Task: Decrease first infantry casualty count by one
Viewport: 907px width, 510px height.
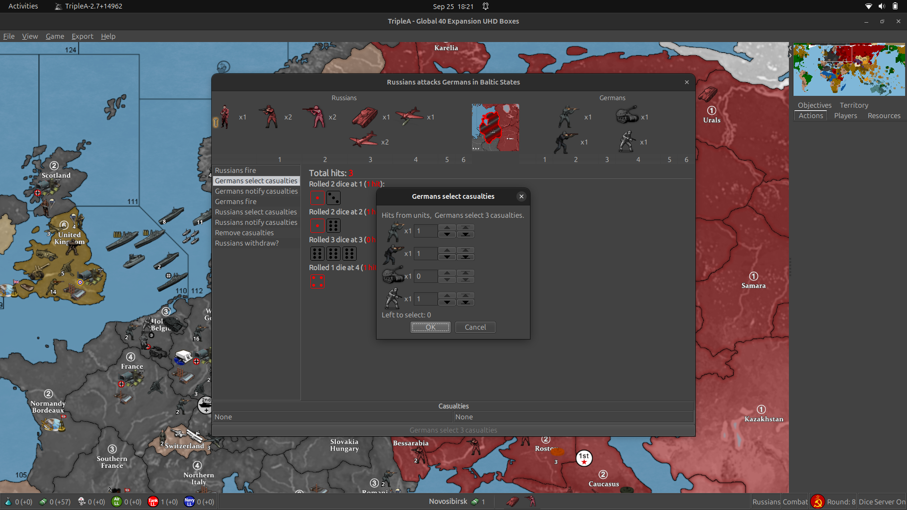Action: point(447,234)
